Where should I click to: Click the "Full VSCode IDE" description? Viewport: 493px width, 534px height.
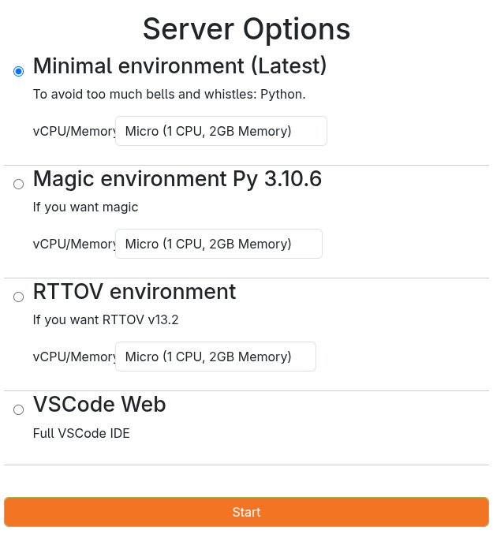81,433
